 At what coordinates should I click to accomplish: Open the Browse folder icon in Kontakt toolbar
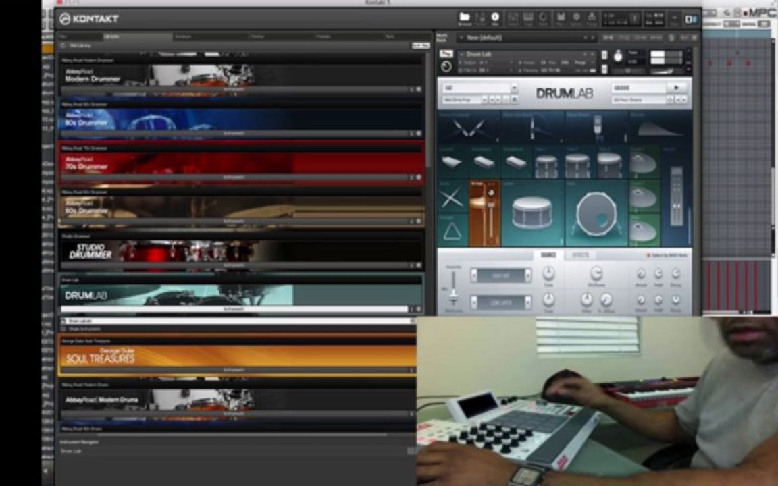point(465,19)
